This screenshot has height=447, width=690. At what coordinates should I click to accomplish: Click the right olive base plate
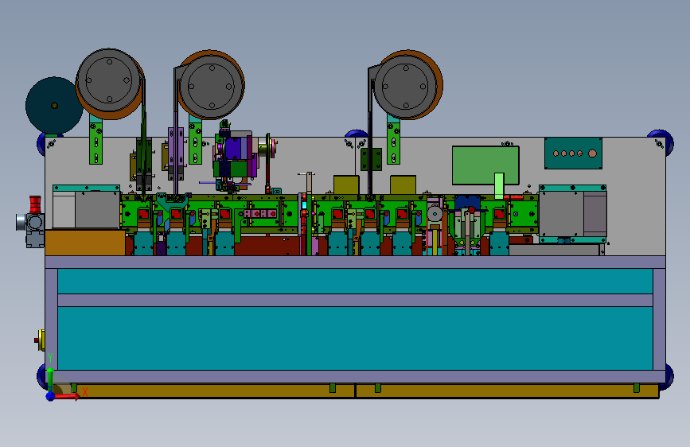pyautogui.click(x=508, y=391)
